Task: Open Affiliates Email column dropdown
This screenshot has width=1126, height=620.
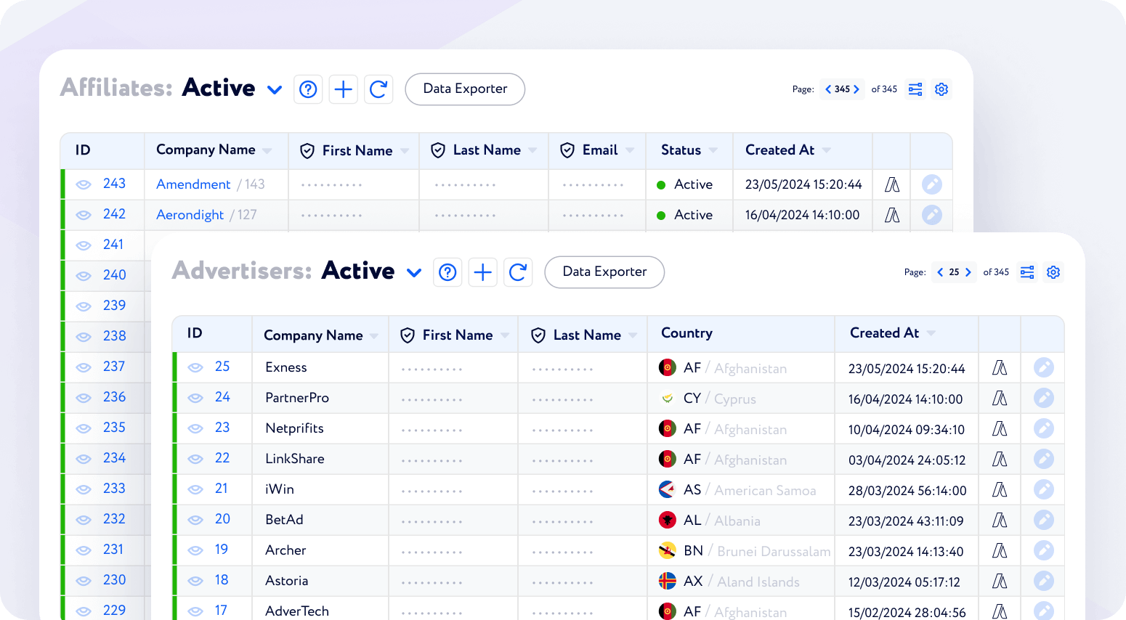Action: coord(630,151)
